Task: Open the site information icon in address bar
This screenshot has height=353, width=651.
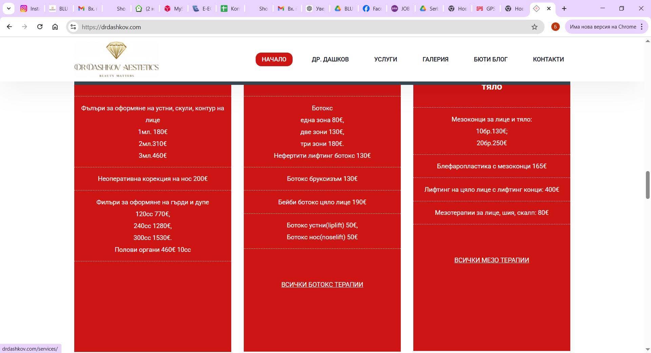Action: coord(73,27)
